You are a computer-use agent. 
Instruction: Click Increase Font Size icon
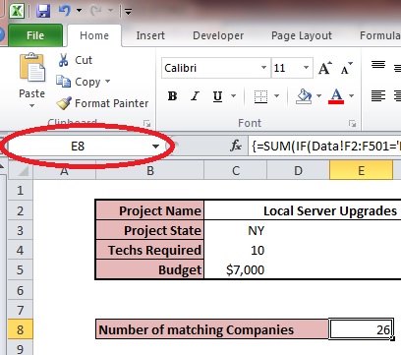tap(325, 68)
